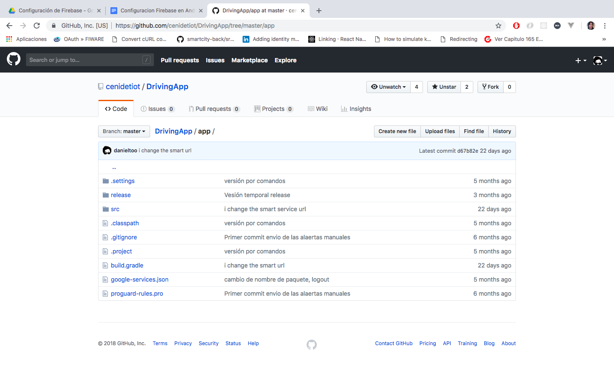
Task: Switch to Configuración de Firebase browser tab
Action: [x=53, y=11]
